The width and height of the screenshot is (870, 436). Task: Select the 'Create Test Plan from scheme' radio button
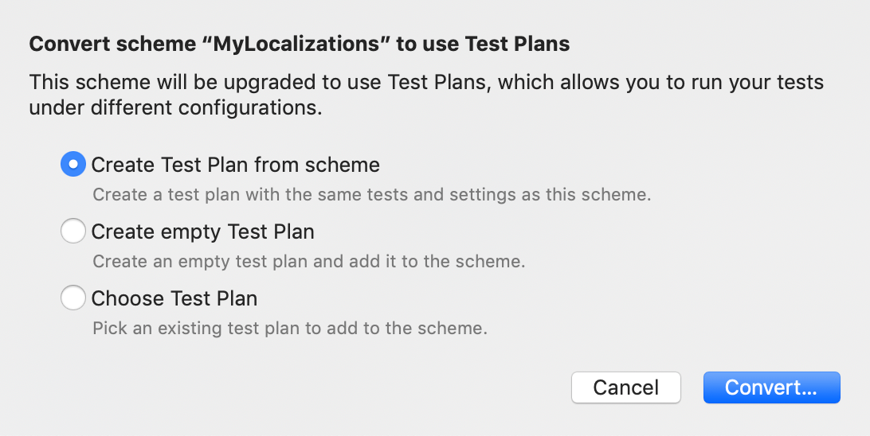[73, 165]
